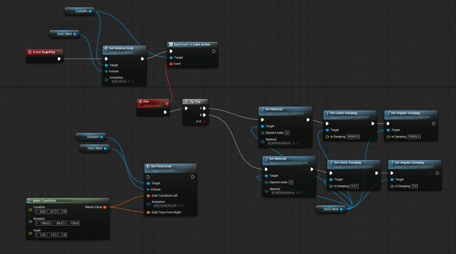
Task: Select the Bind Event to Index Action node header
Action: click(192, 45)
